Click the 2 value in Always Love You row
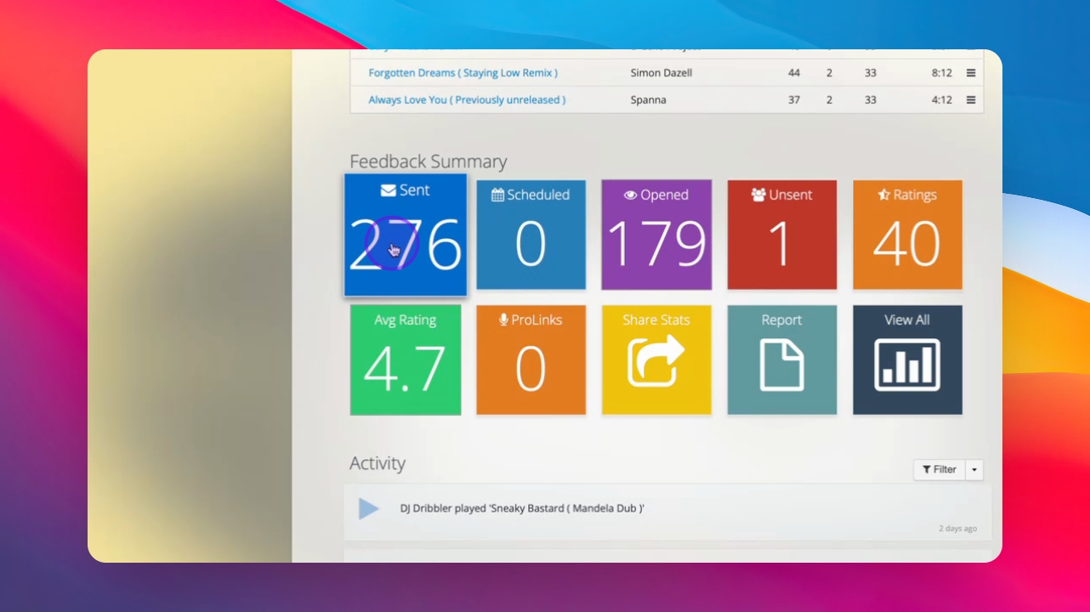Screen dimensions: 1090x612 (829, 100)
